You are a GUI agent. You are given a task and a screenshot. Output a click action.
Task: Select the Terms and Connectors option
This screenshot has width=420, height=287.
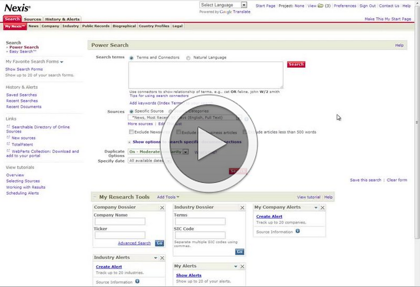coord(131,58)
